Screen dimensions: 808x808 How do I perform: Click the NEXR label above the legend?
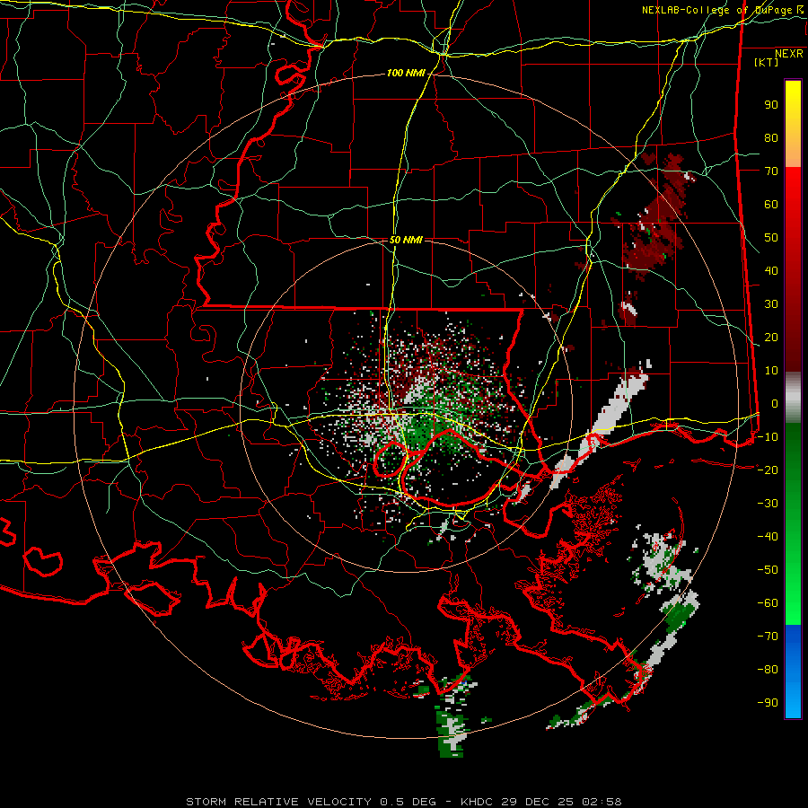click(788, 54)
